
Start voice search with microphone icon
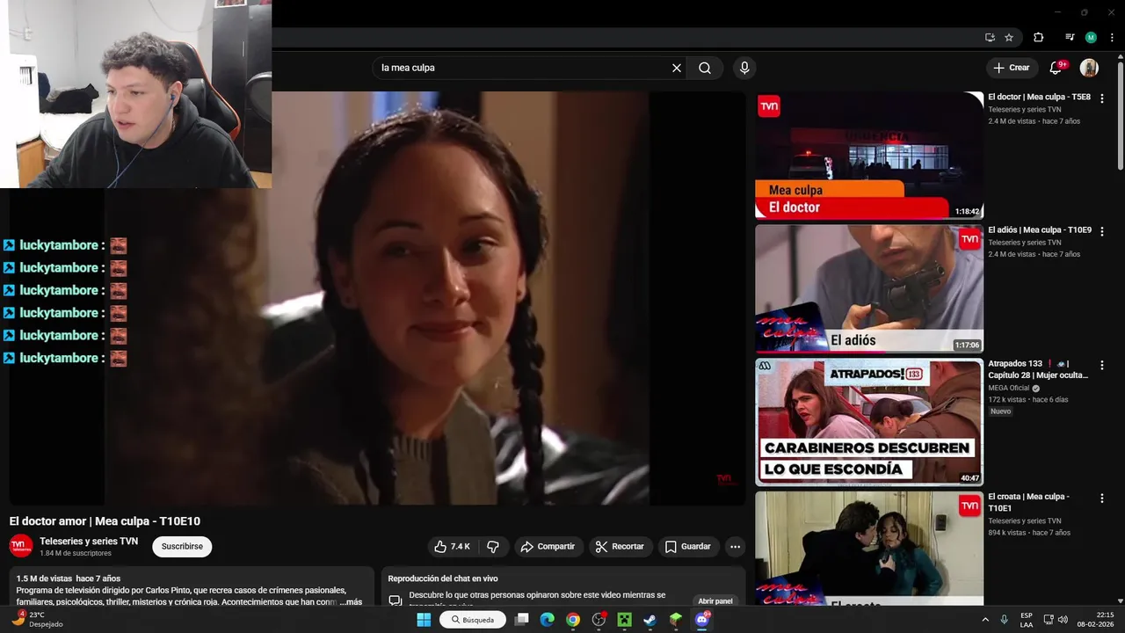[744, 68]
